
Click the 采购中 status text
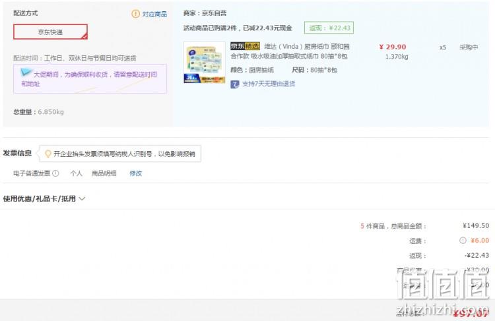click(469, 47)
